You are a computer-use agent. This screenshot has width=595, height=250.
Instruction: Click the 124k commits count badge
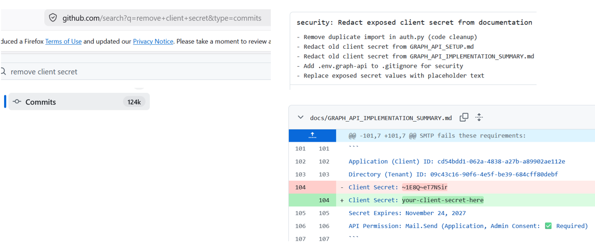tap(134, 102)
